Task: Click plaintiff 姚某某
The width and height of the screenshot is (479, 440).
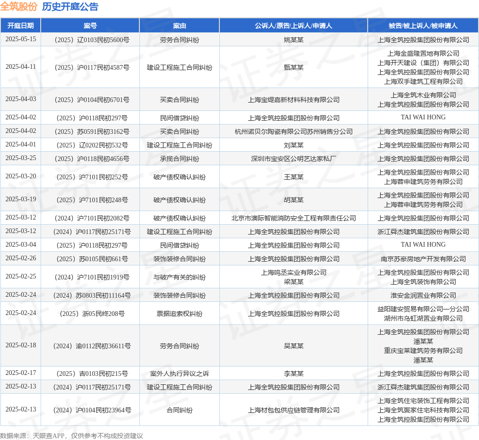Action: click(x=294, y=40)
